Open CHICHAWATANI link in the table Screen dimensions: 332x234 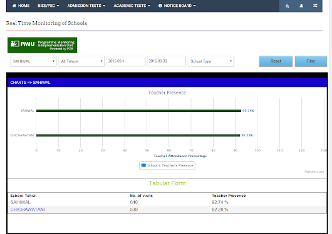click(28, 210)
